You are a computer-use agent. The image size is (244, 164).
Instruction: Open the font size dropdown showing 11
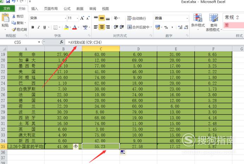click(77, 18)
